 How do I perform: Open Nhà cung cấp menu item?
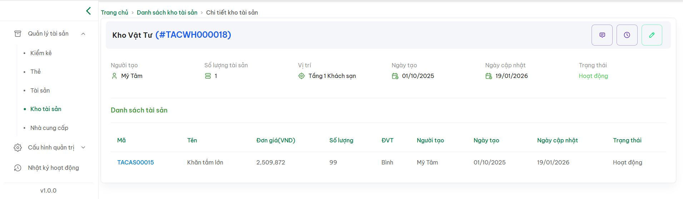click(49, 128)
